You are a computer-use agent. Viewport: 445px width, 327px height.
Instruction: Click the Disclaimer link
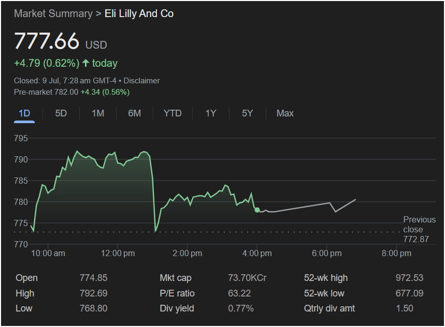point(141,81)
